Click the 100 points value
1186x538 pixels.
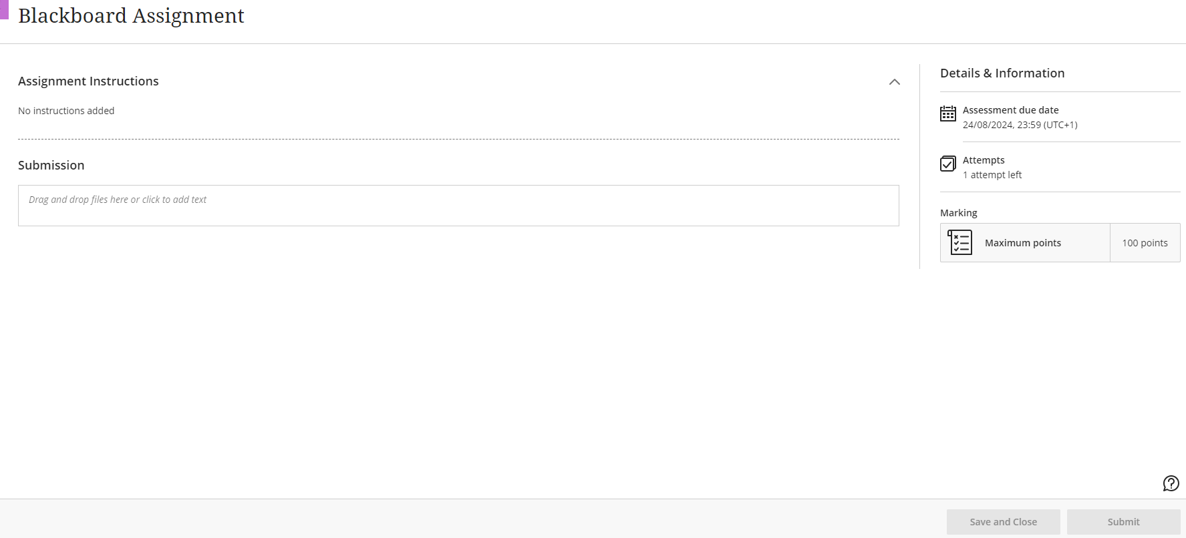1145,243
